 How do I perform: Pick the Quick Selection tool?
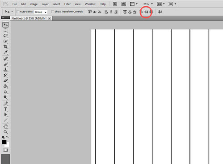(x=5, y=41)
